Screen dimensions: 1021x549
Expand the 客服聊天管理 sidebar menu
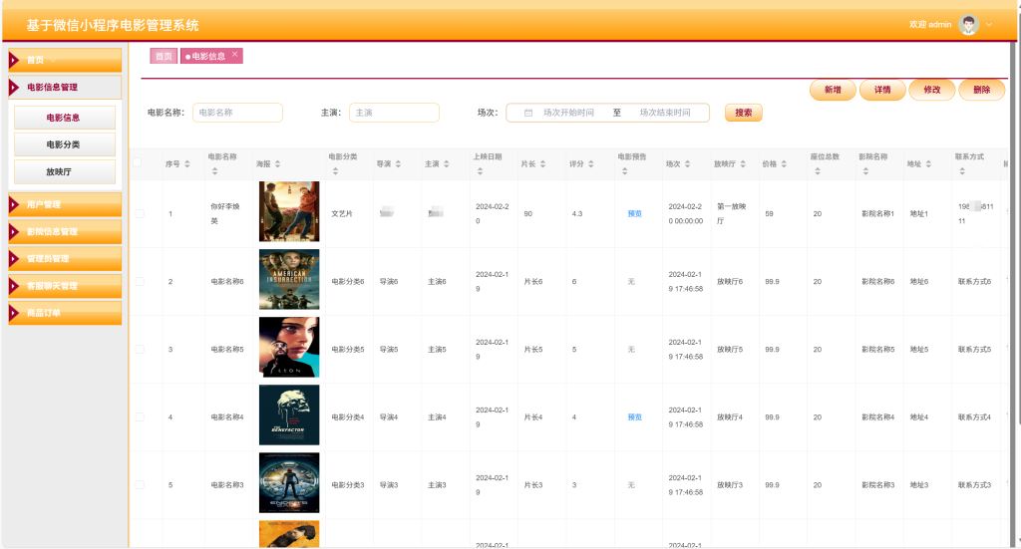click(x=65, y=286)
